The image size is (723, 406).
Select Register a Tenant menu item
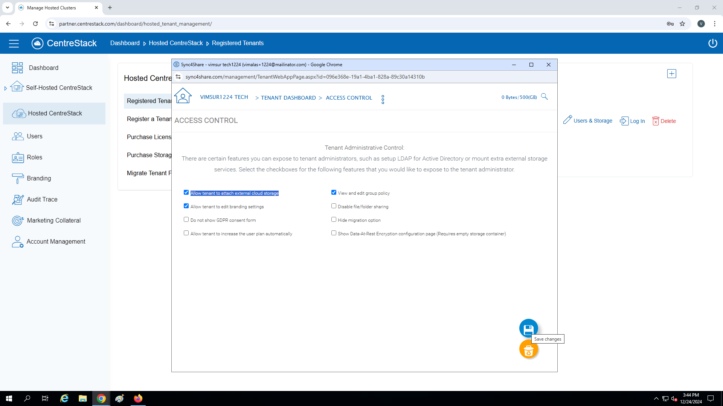pyautogui.click(x=149, y=119)
